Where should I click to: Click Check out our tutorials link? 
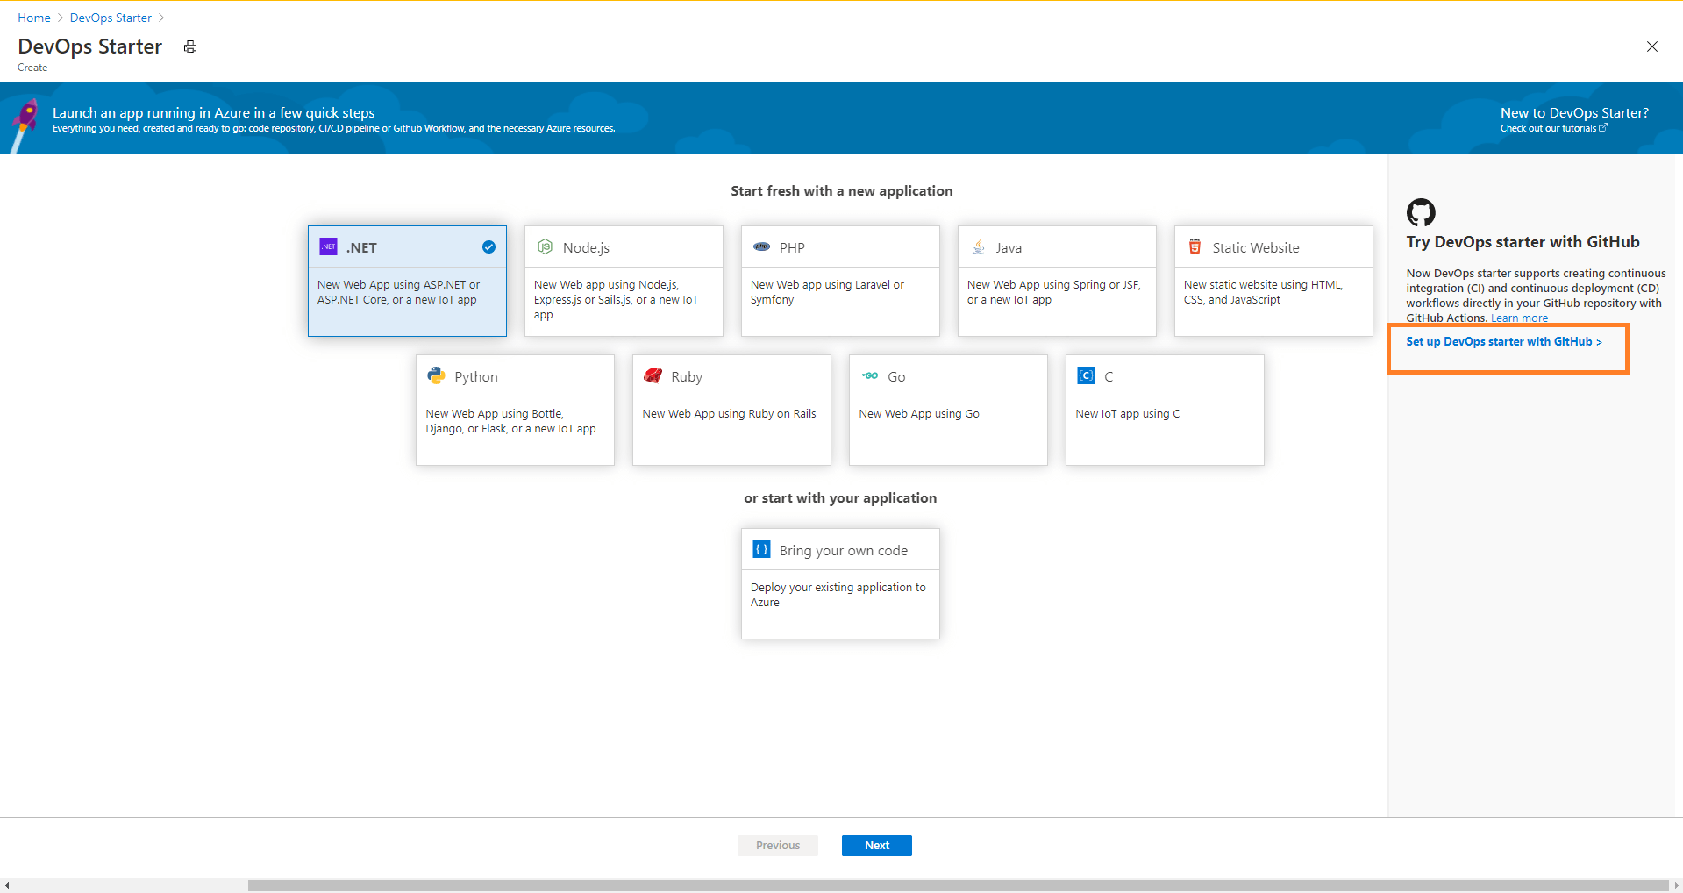tap(1548, 127)
